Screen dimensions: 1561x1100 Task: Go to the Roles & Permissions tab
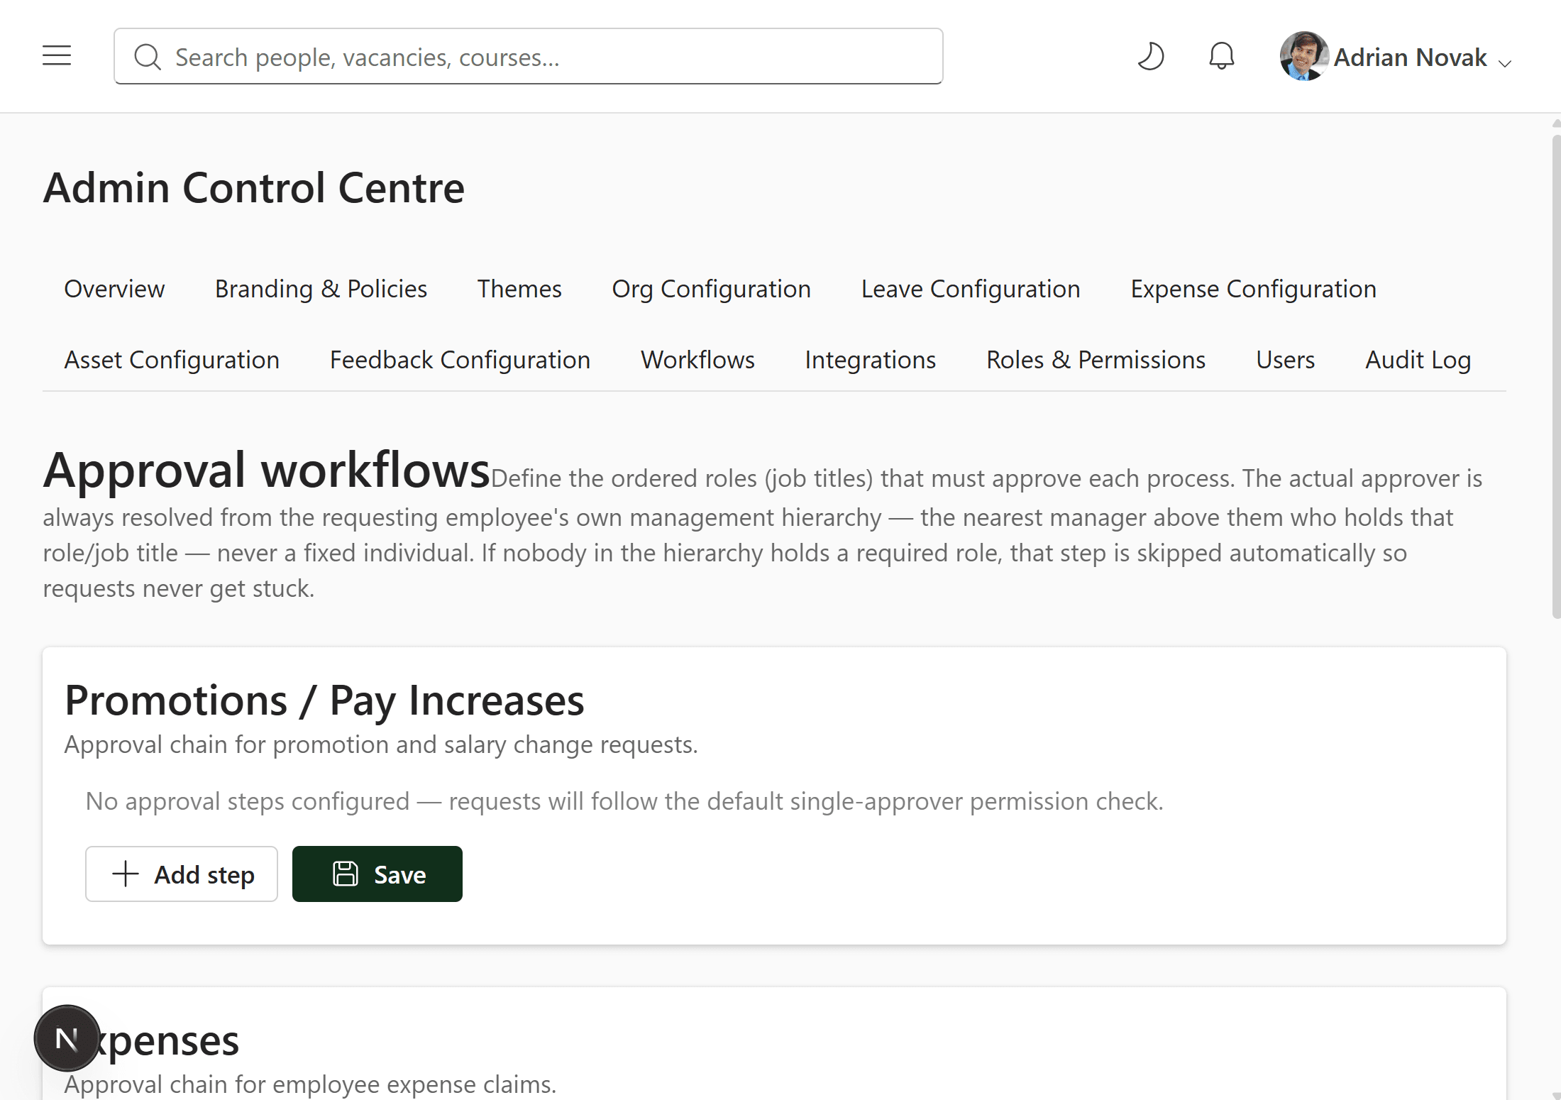[x=1096, y=360]
